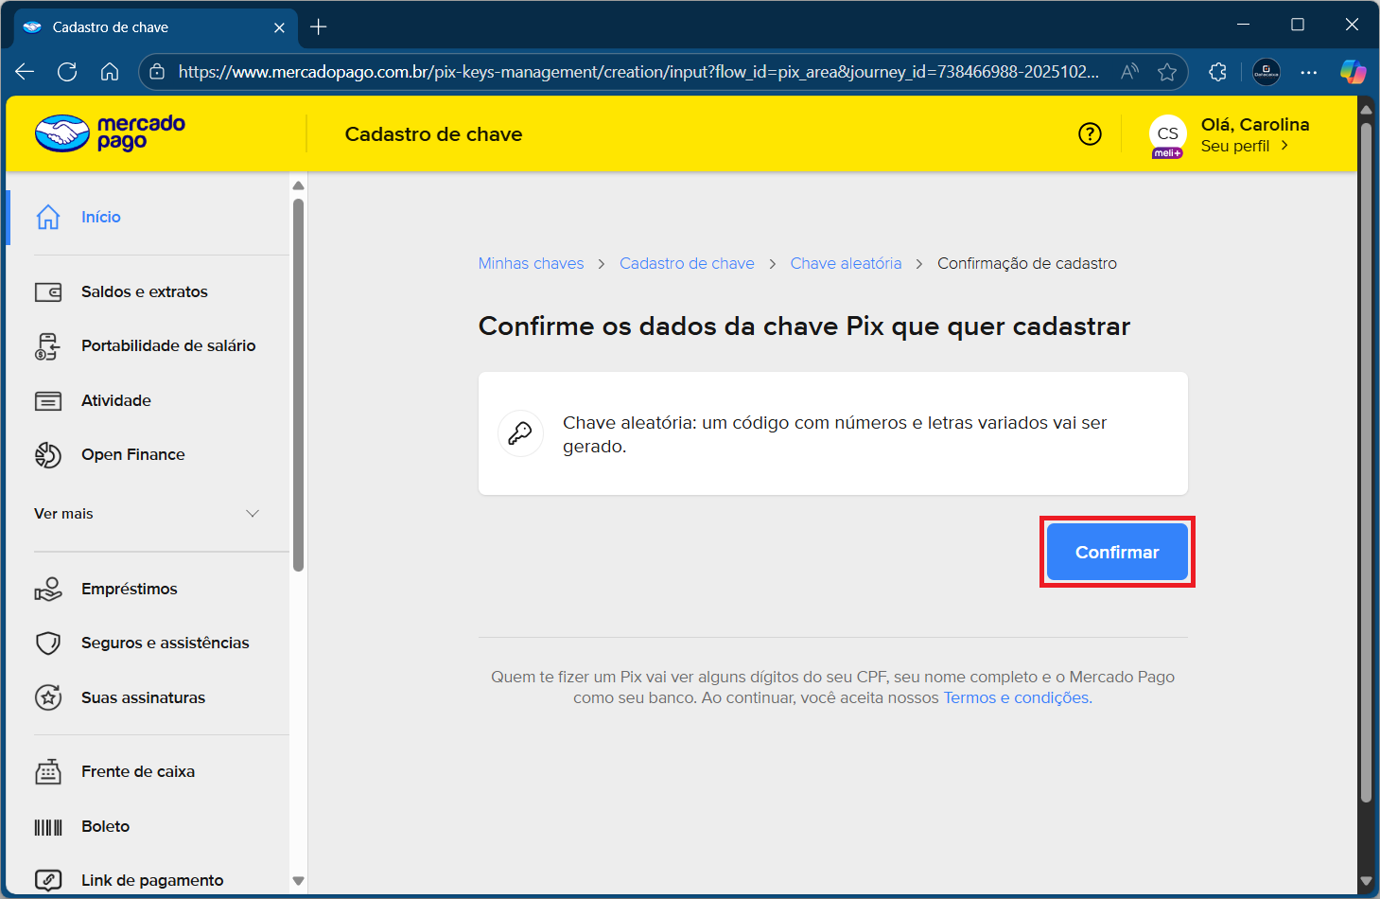Click the page address bar
The image size is (1380, 899).
tap(624, 71)
